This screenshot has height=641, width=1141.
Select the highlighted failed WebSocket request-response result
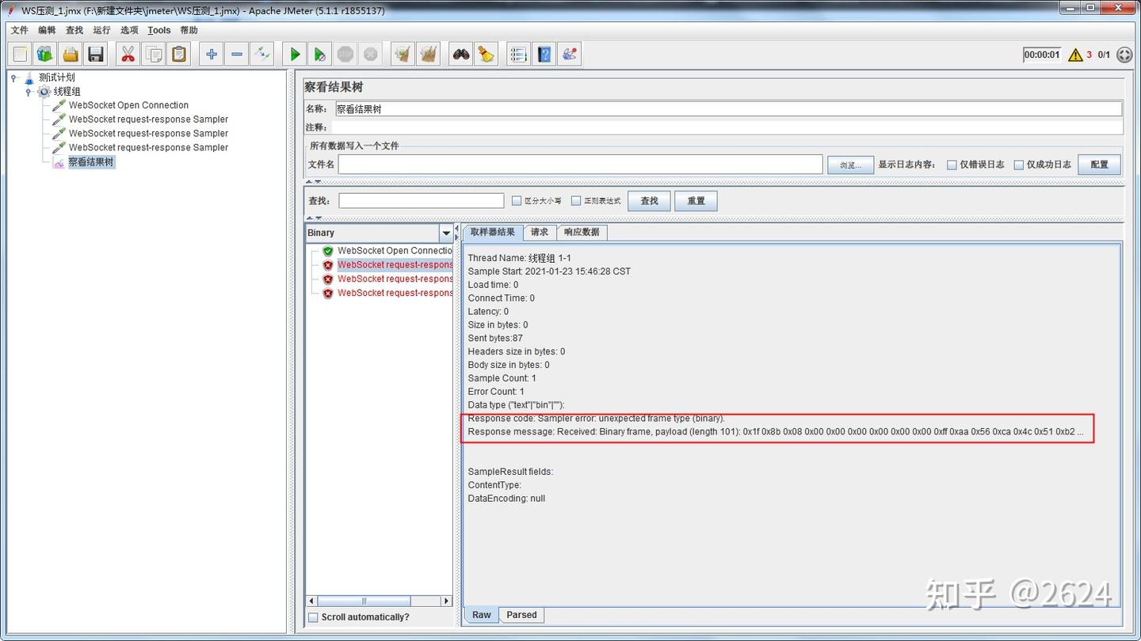coord(395,265)
